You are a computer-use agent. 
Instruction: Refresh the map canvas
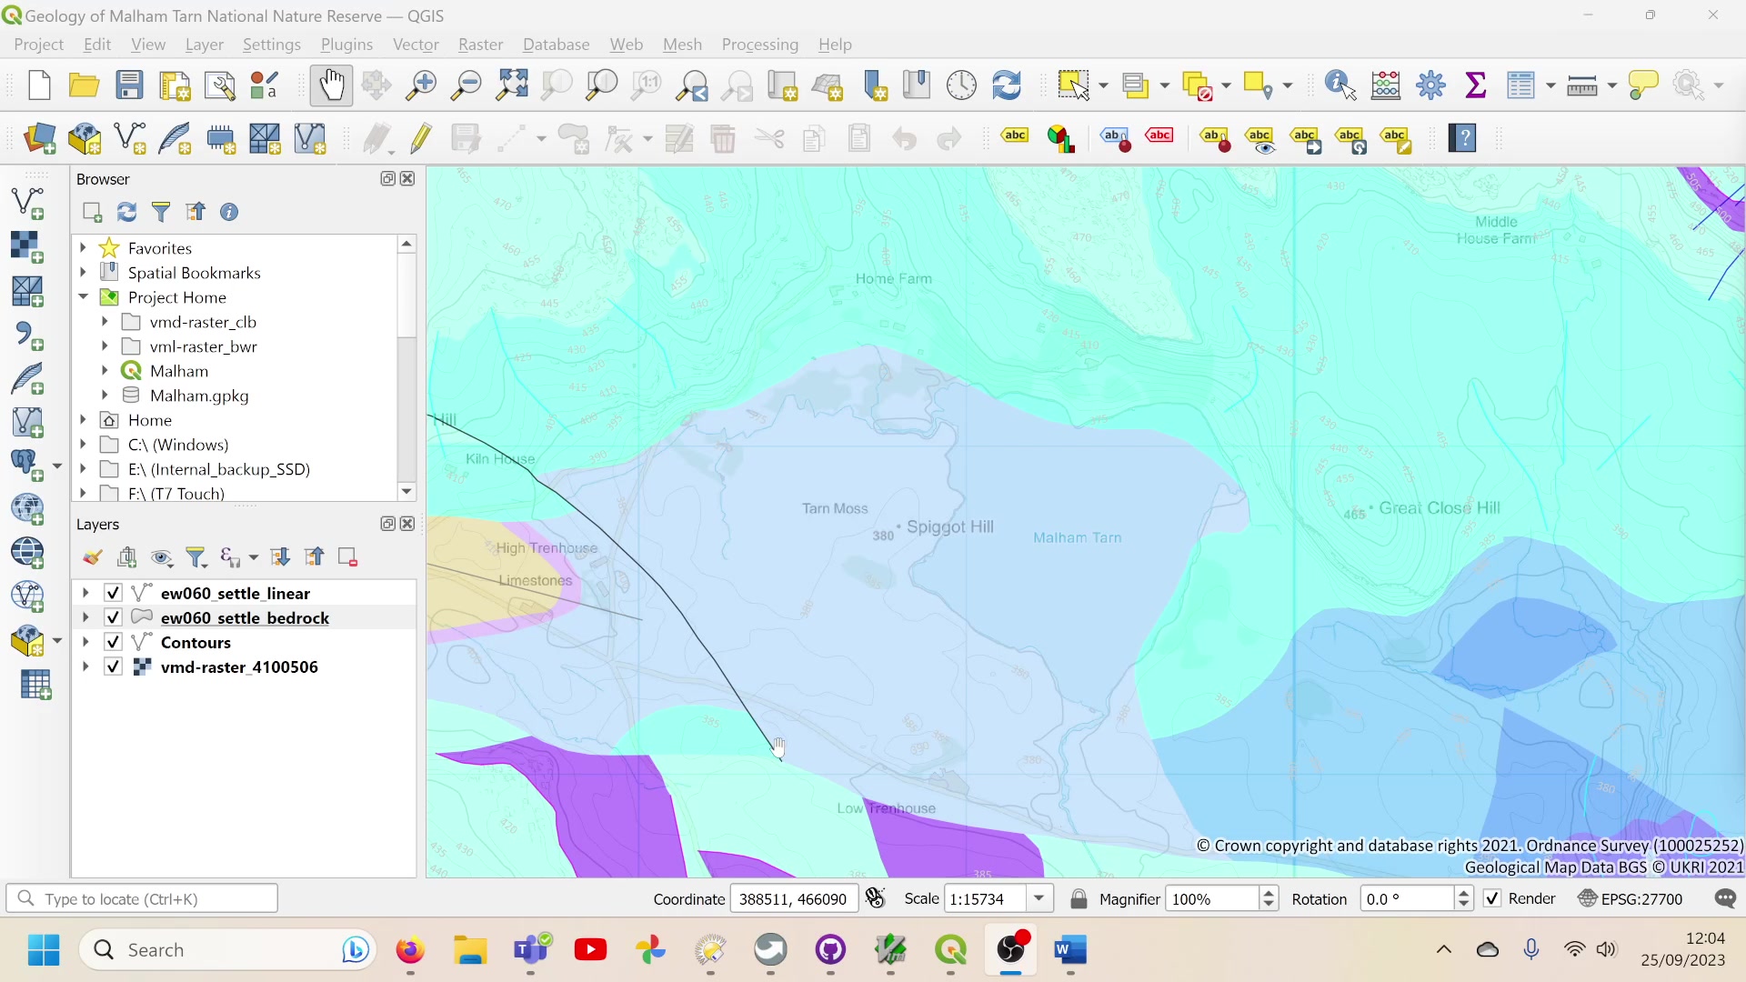[1008, 85]
